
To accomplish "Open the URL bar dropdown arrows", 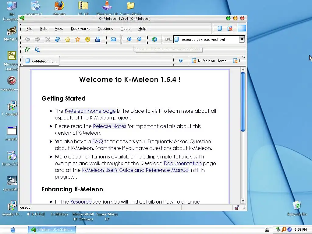I will (242, 39).
